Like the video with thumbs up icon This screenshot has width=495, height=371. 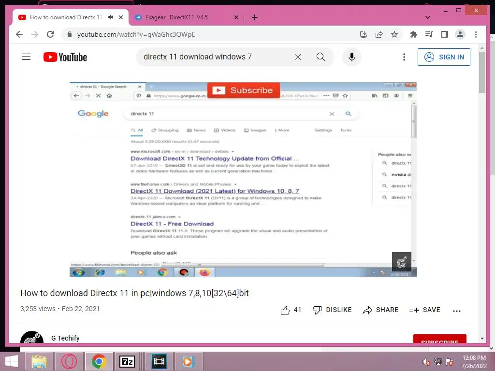[285, 310]
